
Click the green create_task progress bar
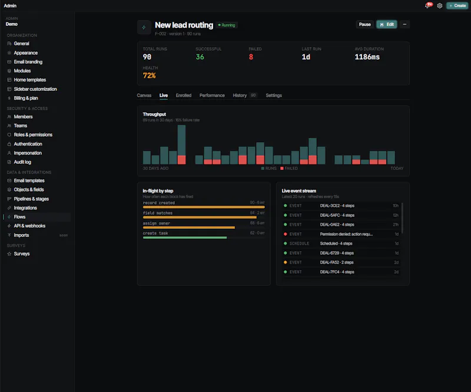coord(185,238)
